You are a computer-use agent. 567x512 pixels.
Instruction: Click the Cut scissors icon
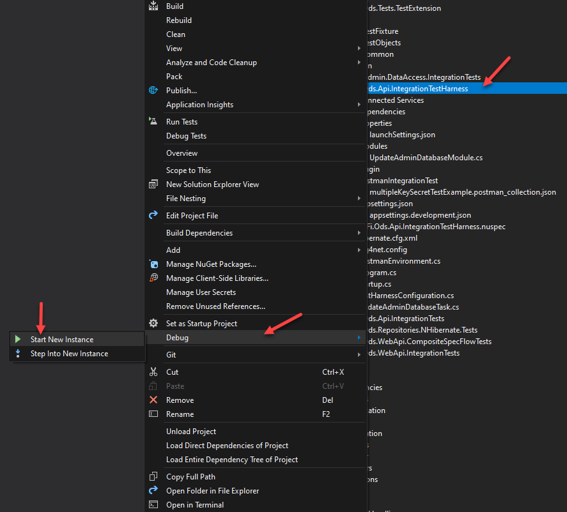tap(153, 372)
